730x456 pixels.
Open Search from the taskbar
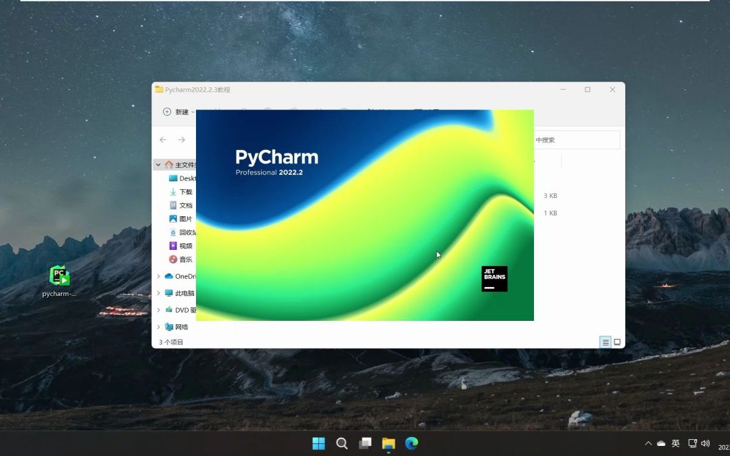(x=342, y=443)
